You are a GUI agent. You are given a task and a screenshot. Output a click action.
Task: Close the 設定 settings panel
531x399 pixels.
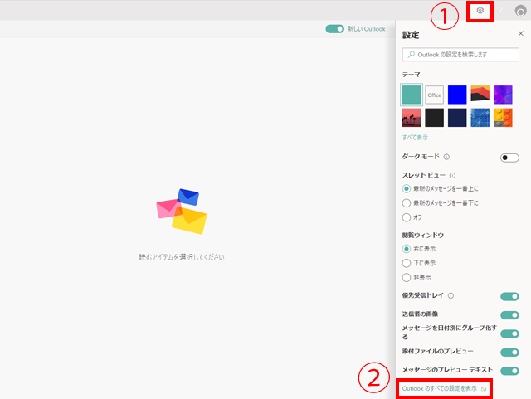click(520, 33)
